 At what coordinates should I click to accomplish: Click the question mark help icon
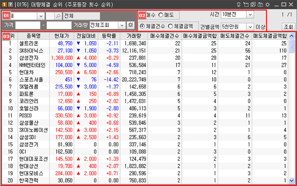10,4
